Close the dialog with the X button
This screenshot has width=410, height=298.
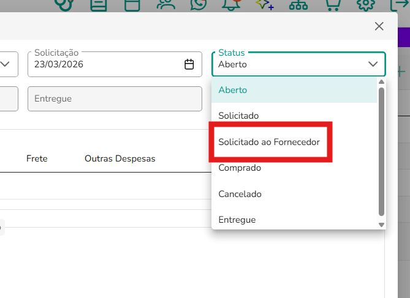[x=379, y=26]
